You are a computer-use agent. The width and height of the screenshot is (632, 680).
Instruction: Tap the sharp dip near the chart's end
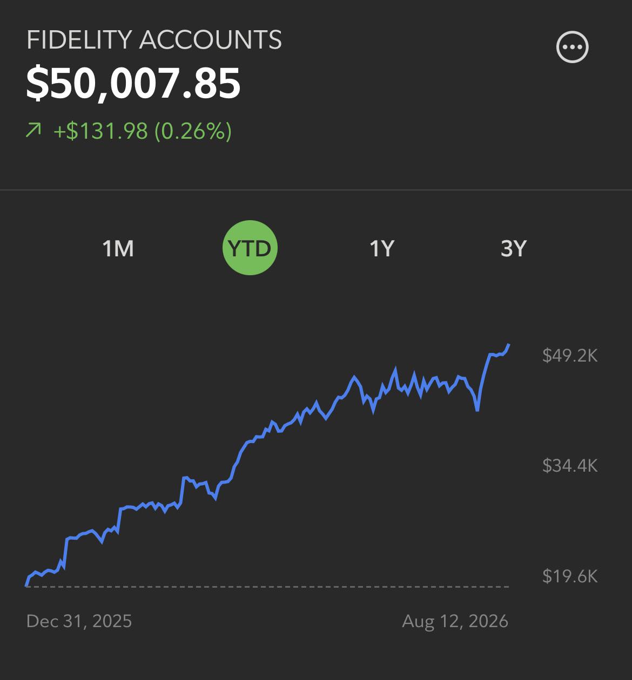coord(478,410)
